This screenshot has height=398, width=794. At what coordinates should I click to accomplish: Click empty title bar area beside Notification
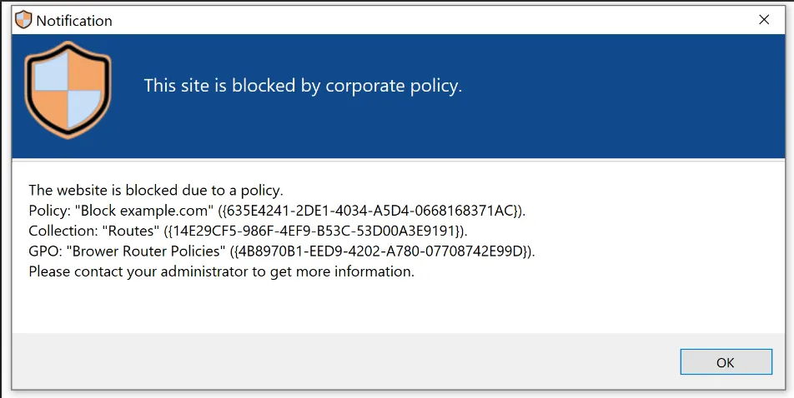pyautogui.click(x=417, y=20)
